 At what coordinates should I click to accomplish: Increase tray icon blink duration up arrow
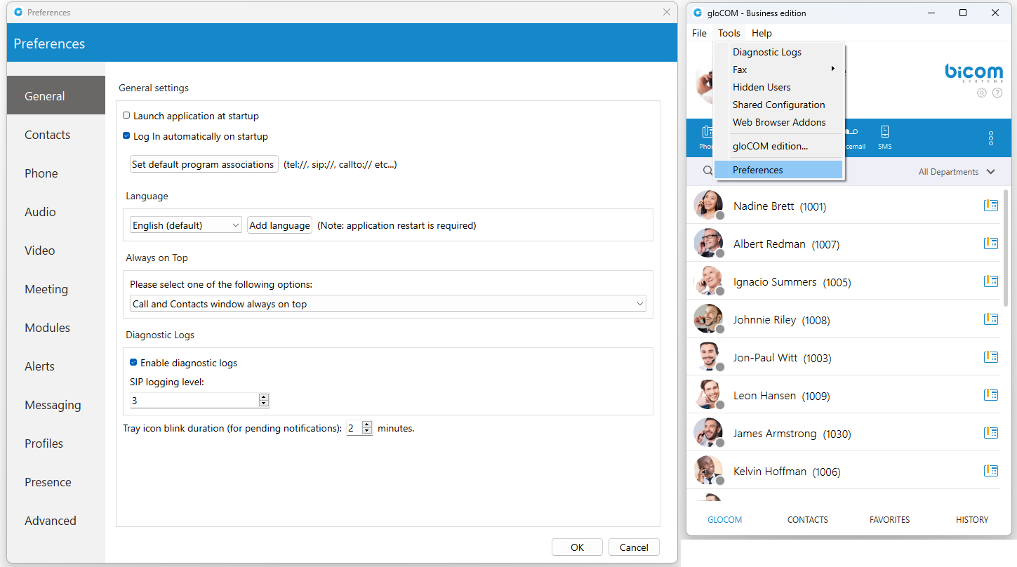[x=366, y=425]
